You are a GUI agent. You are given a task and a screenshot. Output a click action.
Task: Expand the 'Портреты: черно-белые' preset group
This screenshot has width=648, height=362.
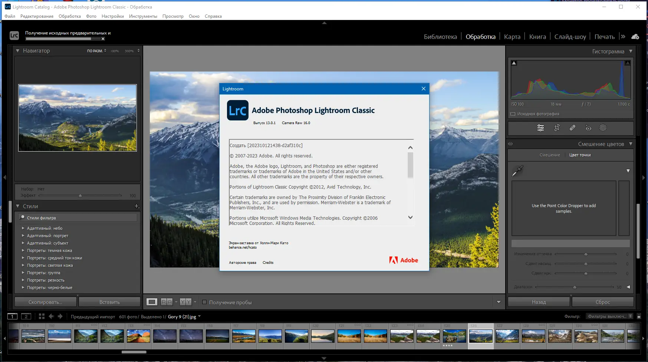point(23,288)
